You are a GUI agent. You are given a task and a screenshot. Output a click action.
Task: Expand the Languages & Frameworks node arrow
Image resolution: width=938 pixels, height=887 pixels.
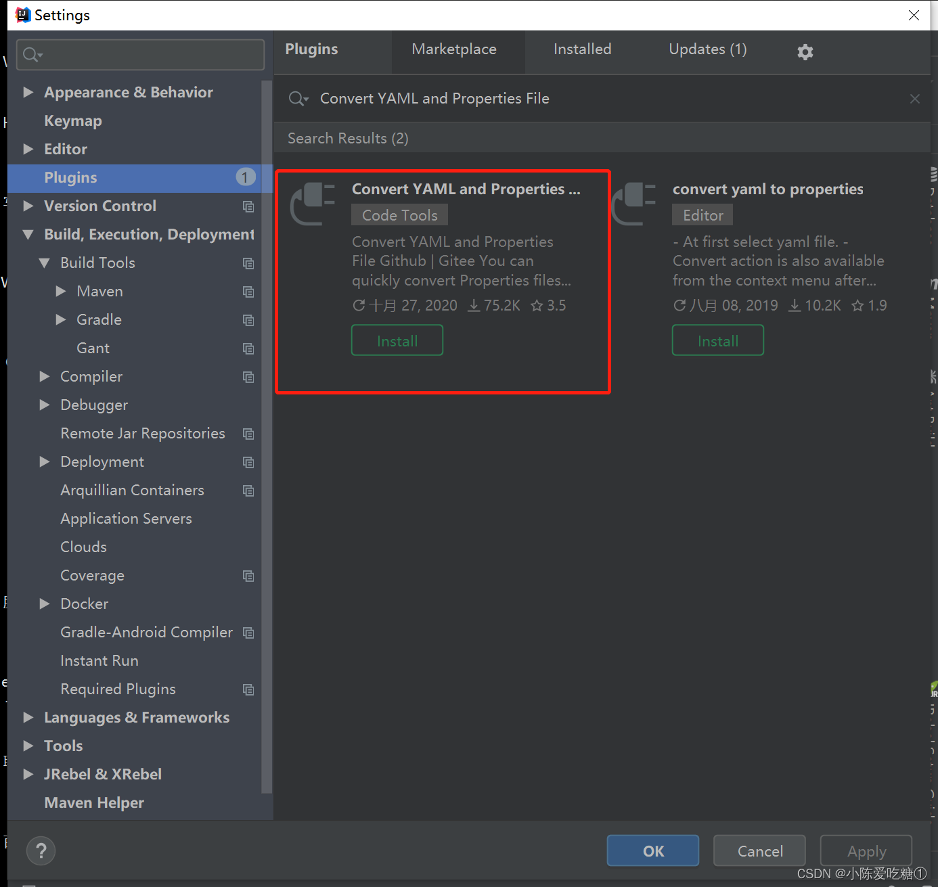pos(28,717)
